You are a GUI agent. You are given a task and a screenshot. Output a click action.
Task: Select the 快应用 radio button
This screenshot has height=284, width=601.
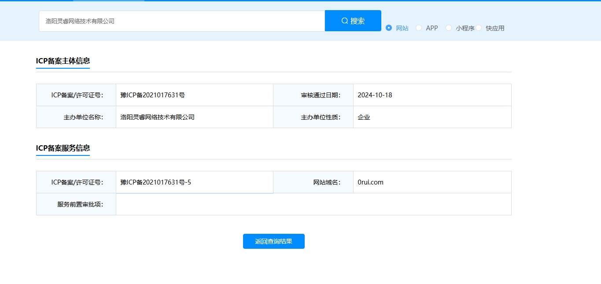pos(479,28)
